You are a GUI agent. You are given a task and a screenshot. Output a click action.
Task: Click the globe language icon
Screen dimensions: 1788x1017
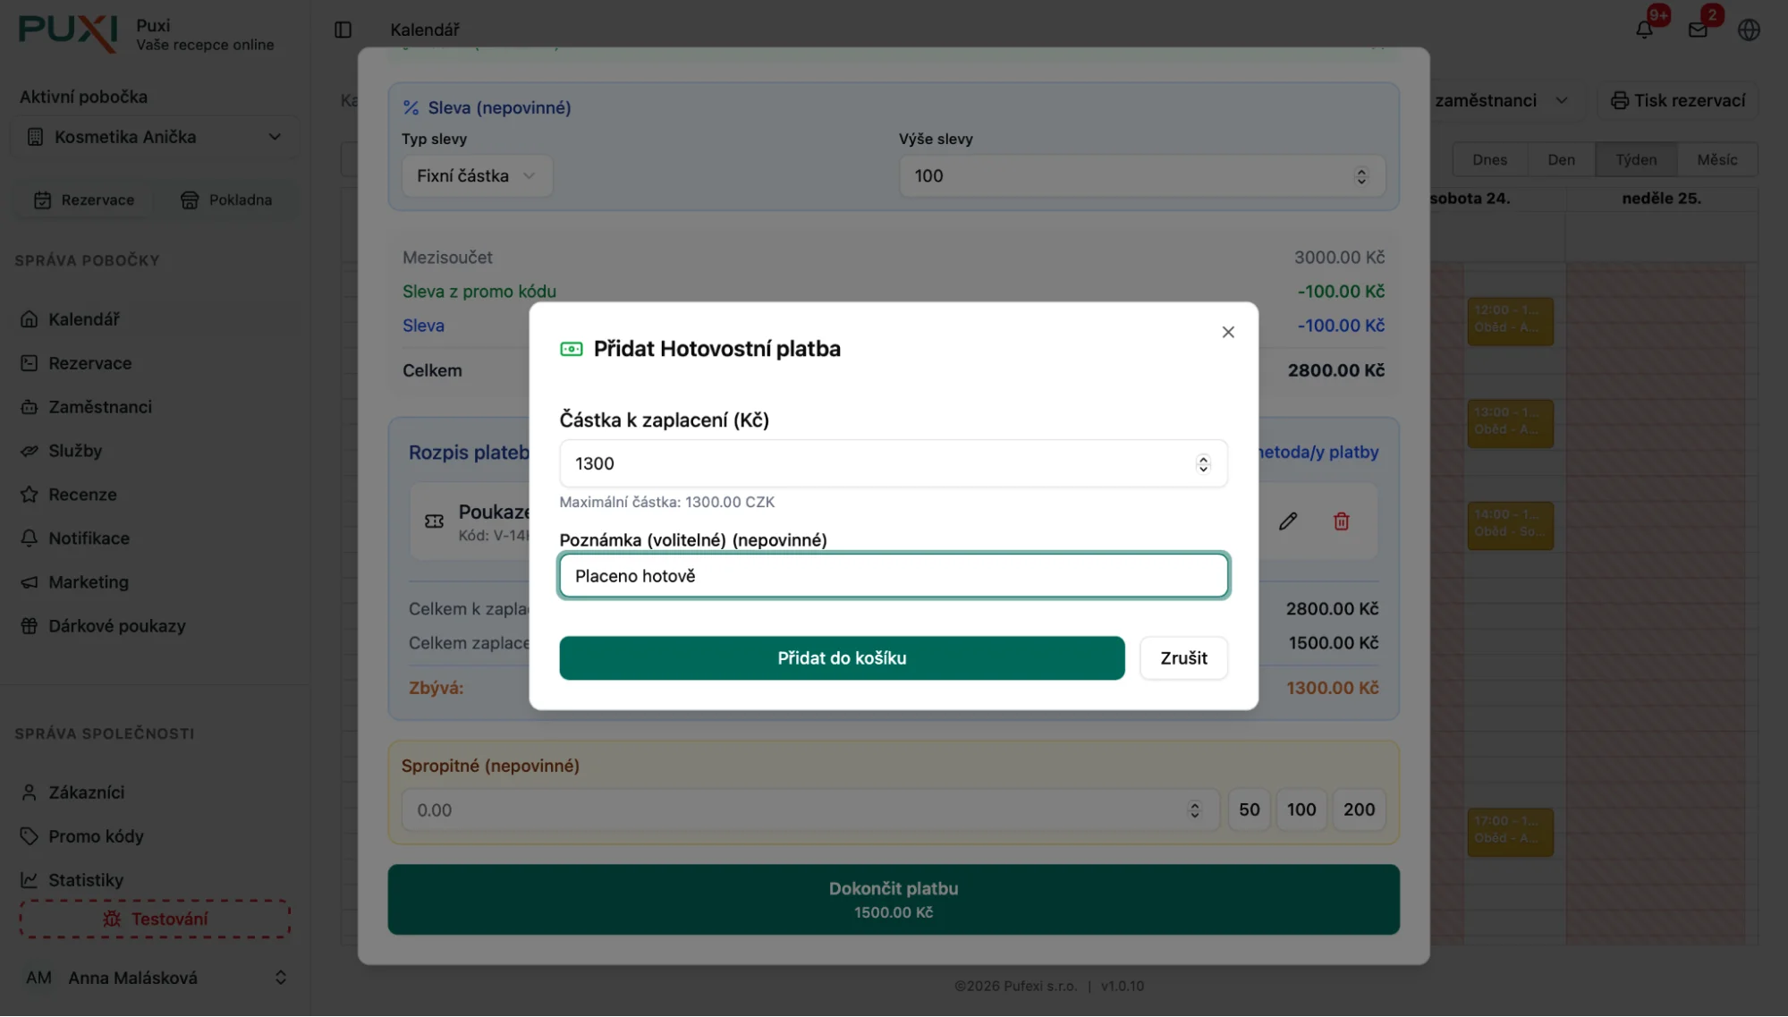coord(1749,30)
